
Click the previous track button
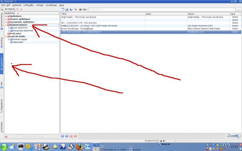tap(62, 136)
